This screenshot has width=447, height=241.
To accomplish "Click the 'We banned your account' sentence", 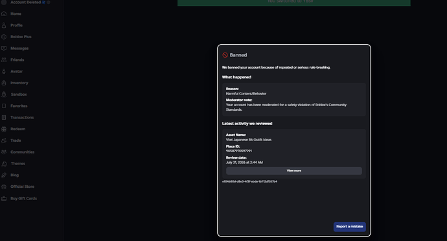I will pos(276,67).
